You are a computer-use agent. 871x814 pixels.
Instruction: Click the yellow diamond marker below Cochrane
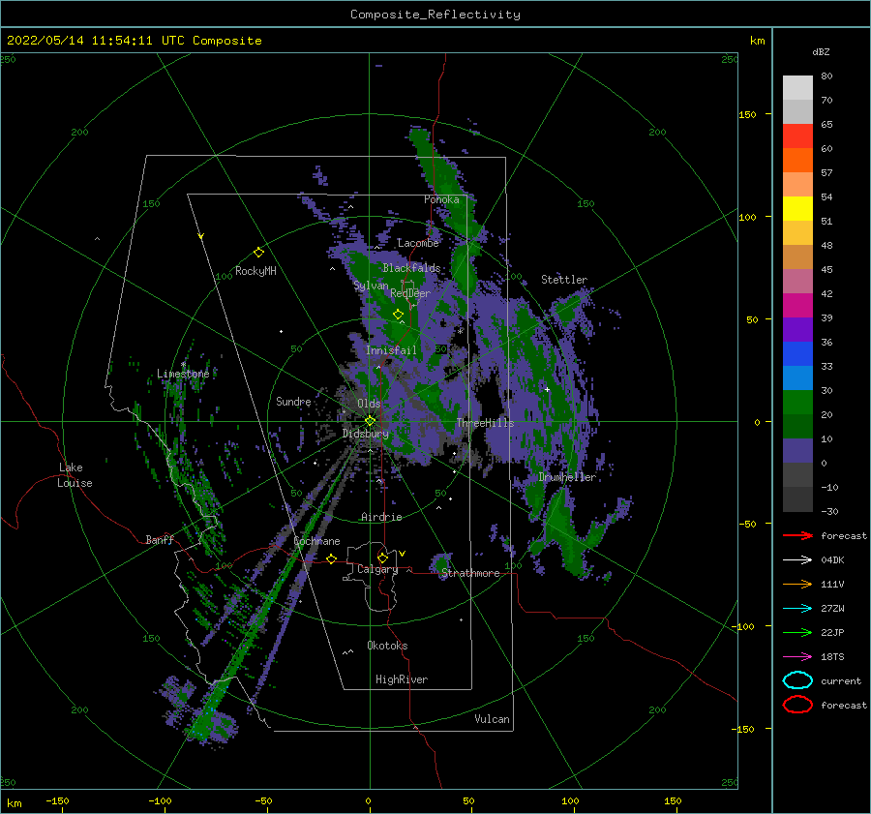click(x=332, y=559)
